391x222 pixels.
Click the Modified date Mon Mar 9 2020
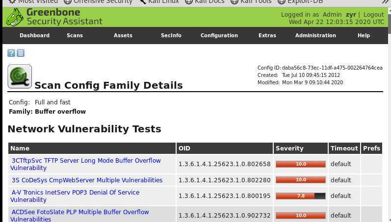[x=313, y=82]
